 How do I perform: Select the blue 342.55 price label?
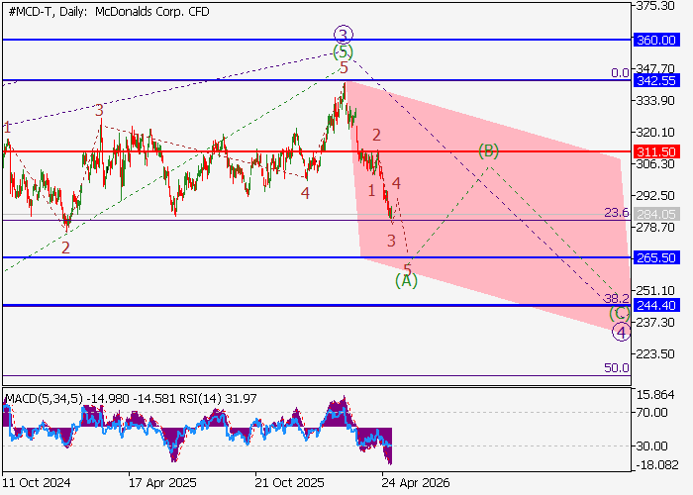656,81
